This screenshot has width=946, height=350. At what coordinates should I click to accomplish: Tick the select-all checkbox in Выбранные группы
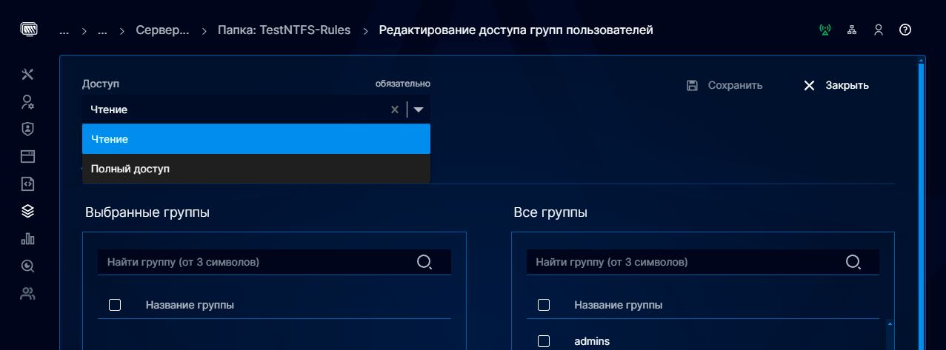(115, 305)
